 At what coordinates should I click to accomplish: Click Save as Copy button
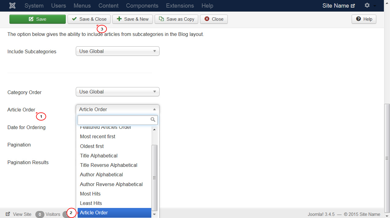(177, 19)
